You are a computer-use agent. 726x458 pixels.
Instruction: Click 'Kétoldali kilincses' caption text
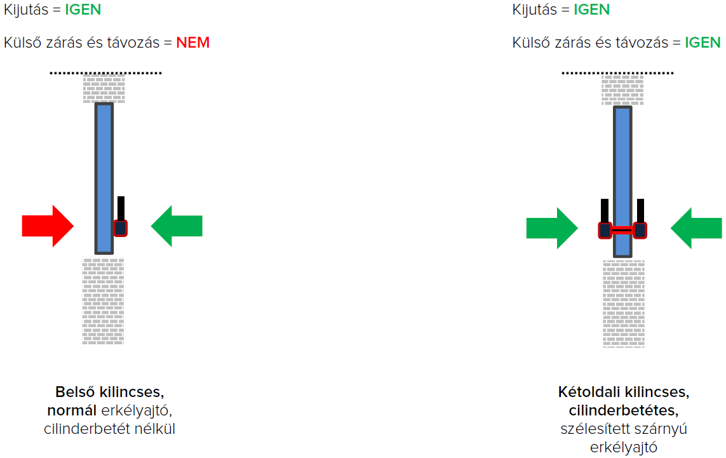pos(623,391)
